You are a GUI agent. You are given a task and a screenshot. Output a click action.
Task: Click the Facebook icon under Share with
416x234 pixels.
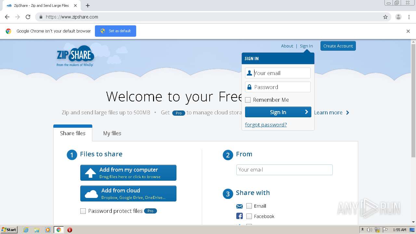[240, 216]
